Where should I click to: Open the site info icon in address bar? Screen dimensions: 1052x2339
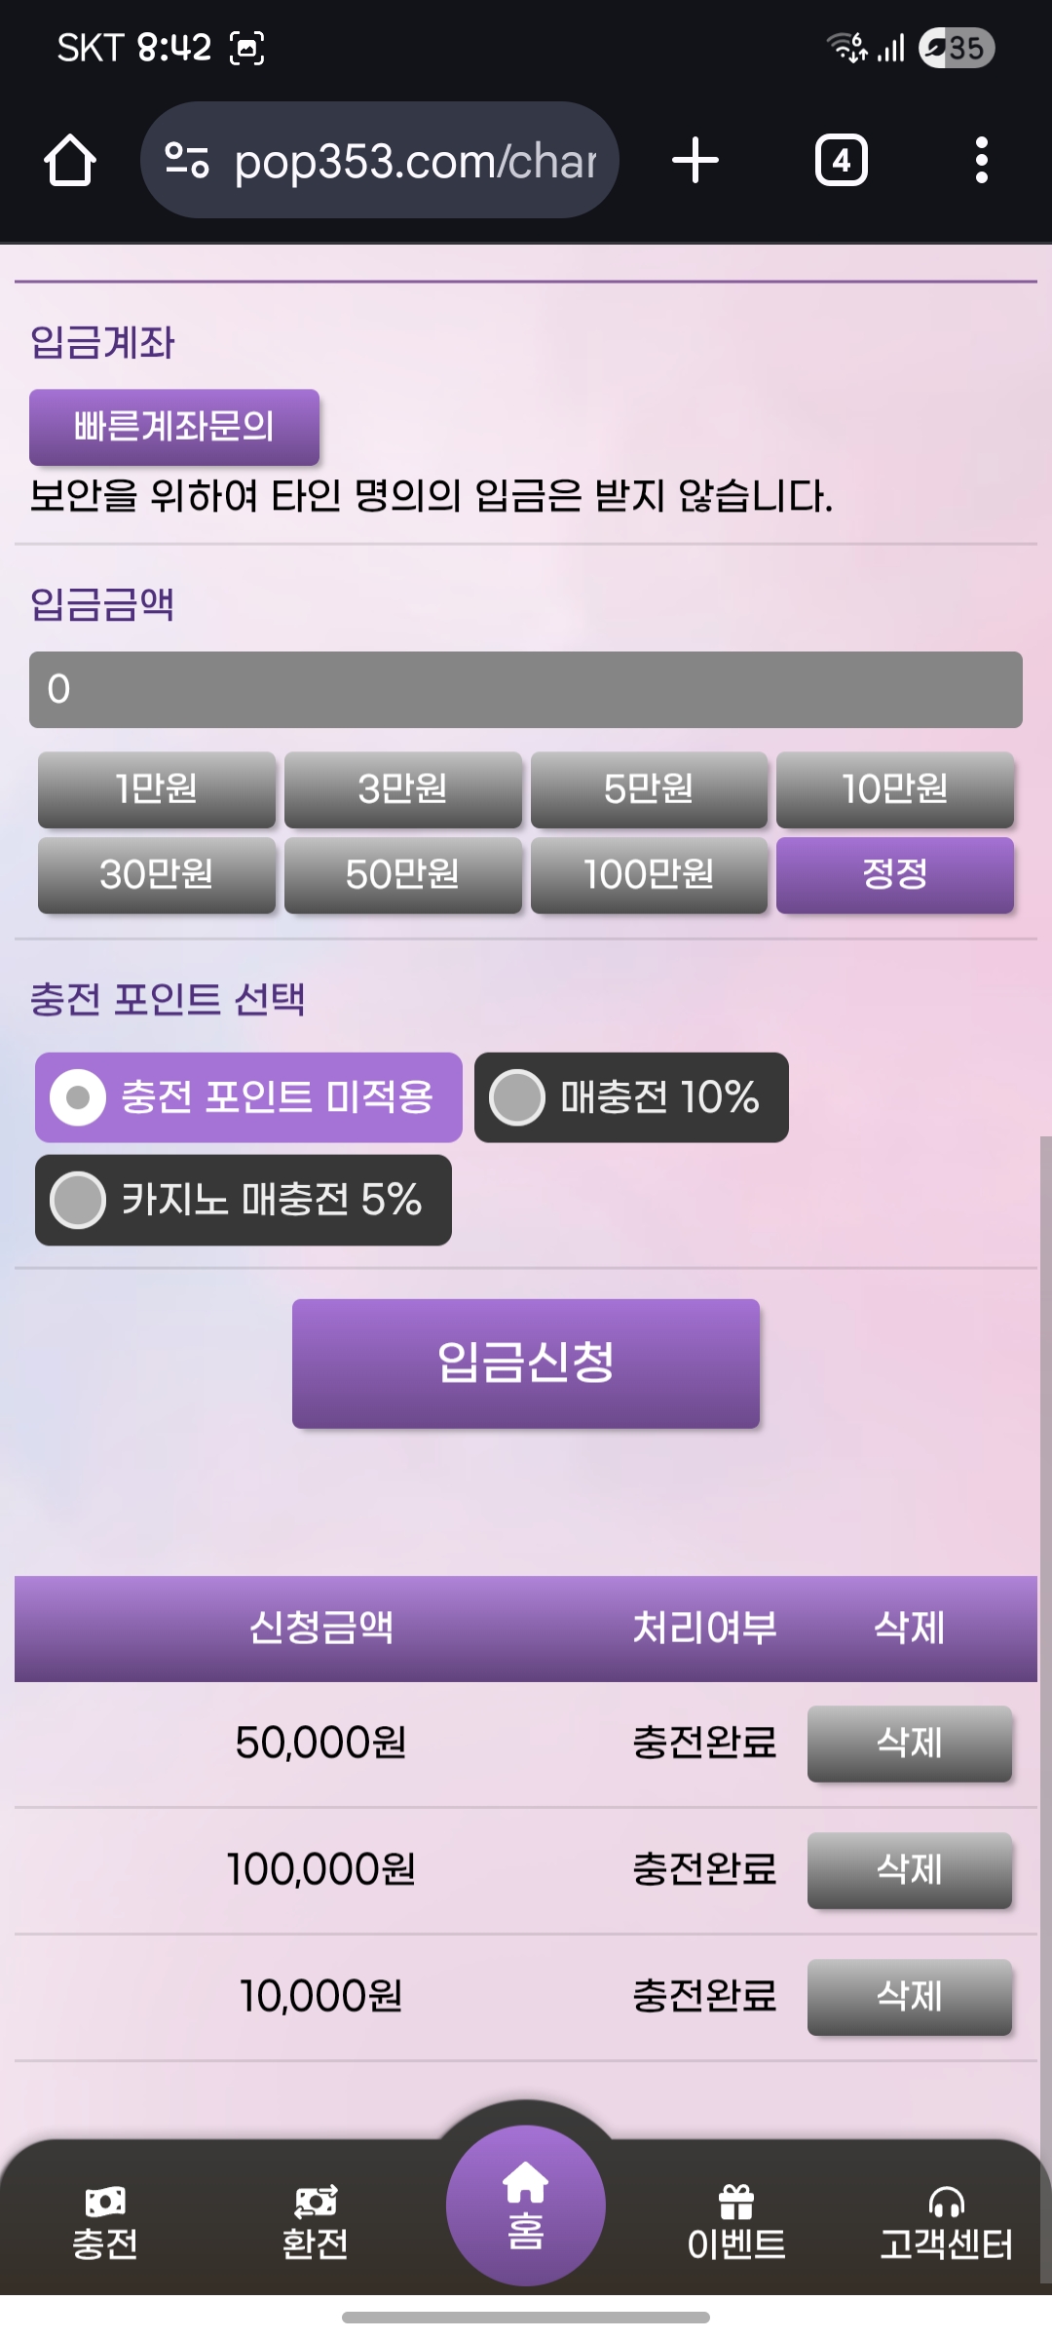click(187, 161)
